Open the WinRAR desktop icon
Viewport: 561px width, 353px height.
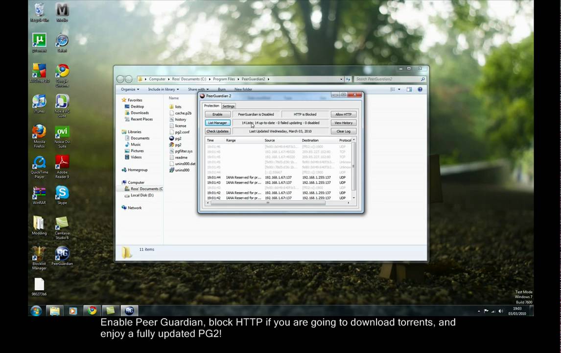coord(39,195)
